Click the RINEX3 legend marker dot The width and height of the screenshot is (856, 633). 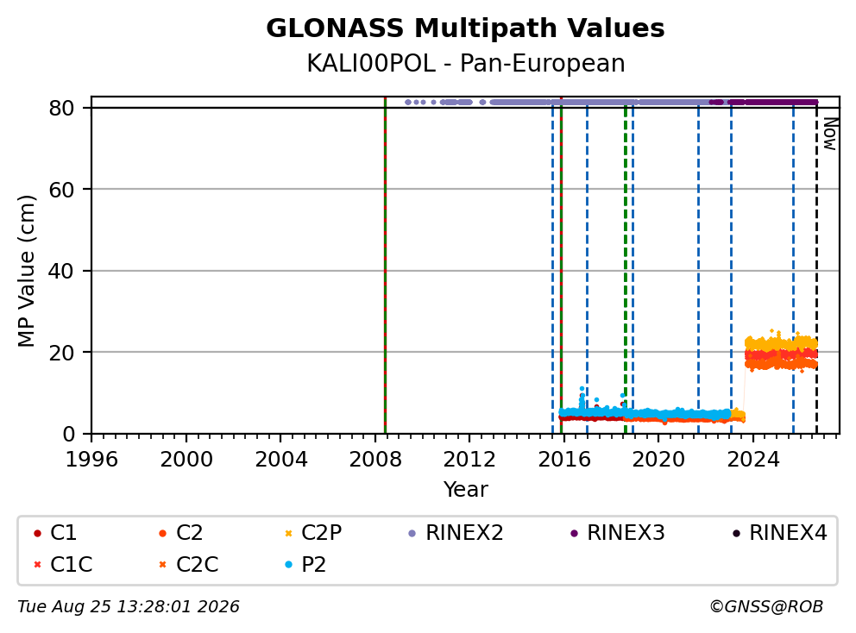coord(574,533)
